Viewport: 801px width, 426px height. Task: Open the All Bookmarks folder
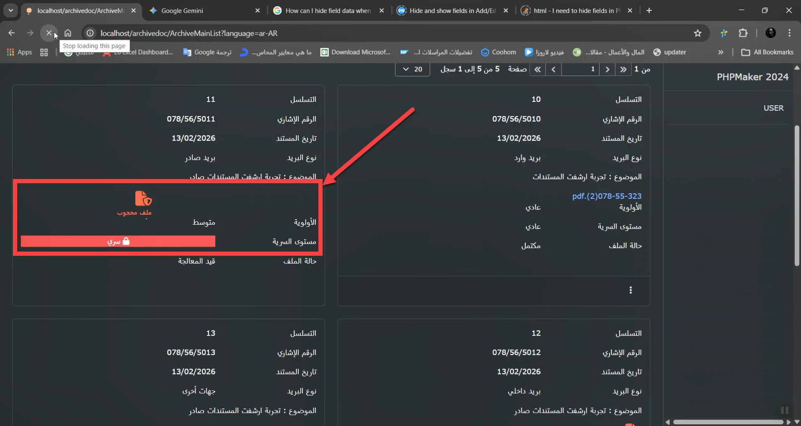tap(767, 52)
